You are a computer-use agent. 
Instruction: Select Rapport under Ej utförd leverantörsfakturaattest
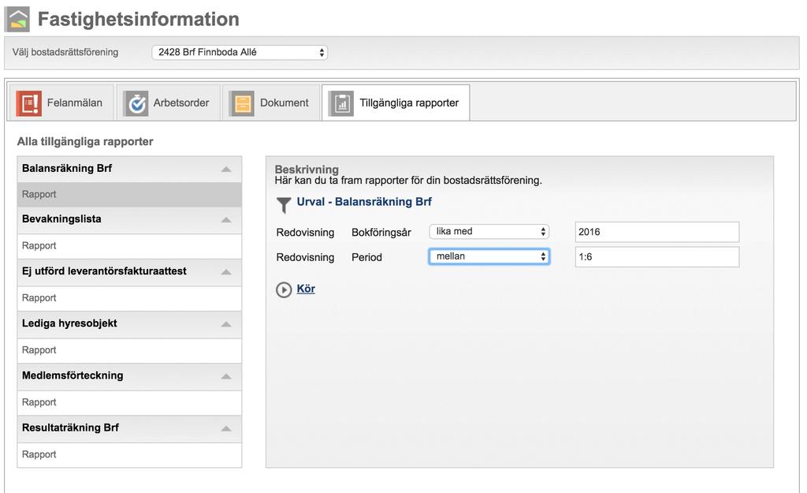pos(129,298)
